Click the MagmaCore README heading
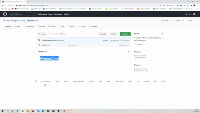This screenshot has width=200, height=113. pos(49,58)
